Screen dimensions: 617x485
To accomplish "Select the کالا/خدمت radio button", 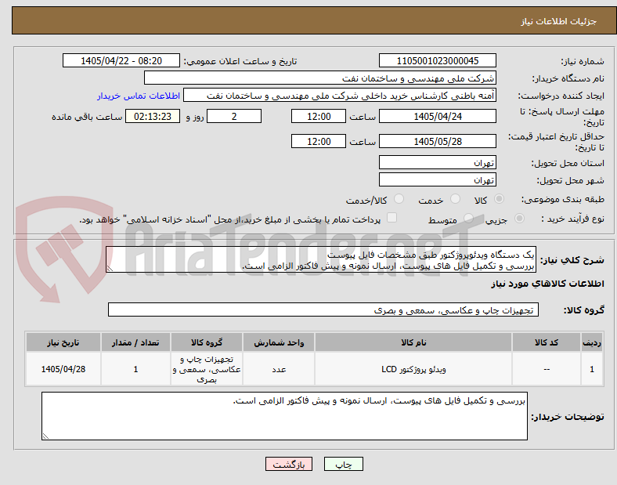I will point(399,199).
